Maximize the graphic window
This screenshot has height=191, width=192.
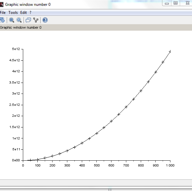pos(176,3)
